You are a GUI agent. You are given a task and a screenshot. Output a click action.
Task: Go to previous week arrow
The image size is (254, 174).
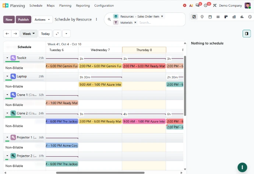point(7,34)
